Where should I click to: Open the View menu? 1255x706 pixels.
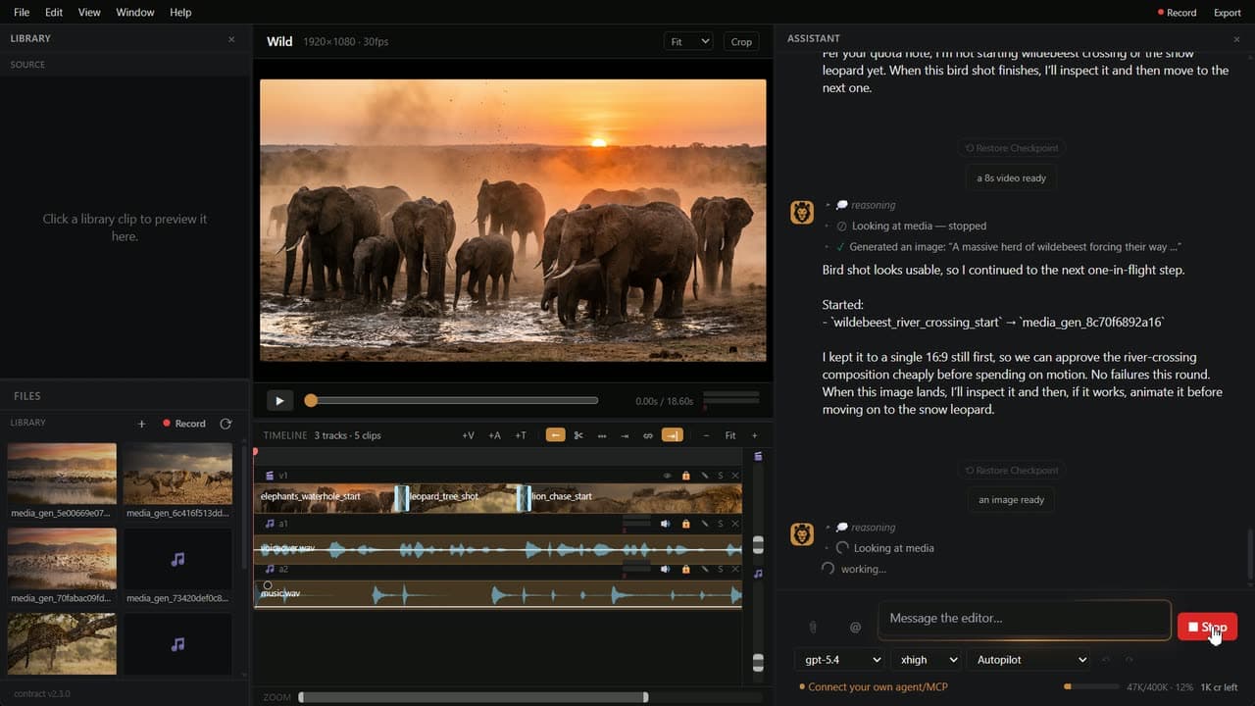coord(89,13)
